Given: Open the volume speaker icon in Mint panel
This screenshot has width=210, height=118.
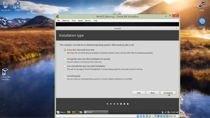Looking at the screenshot, I should click(177, 112).
